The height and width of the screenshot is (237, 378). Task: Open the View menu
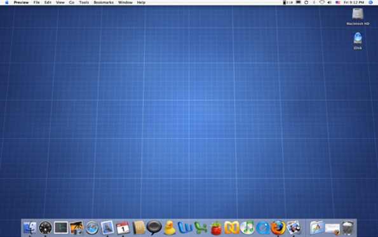[x=60, y=3]
